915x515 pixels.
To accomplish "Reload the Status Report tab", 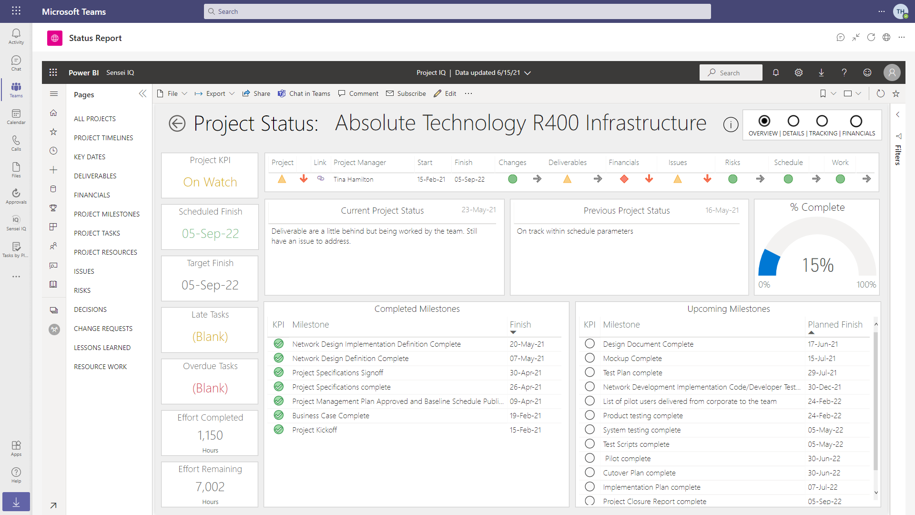I will pos(871,37).
